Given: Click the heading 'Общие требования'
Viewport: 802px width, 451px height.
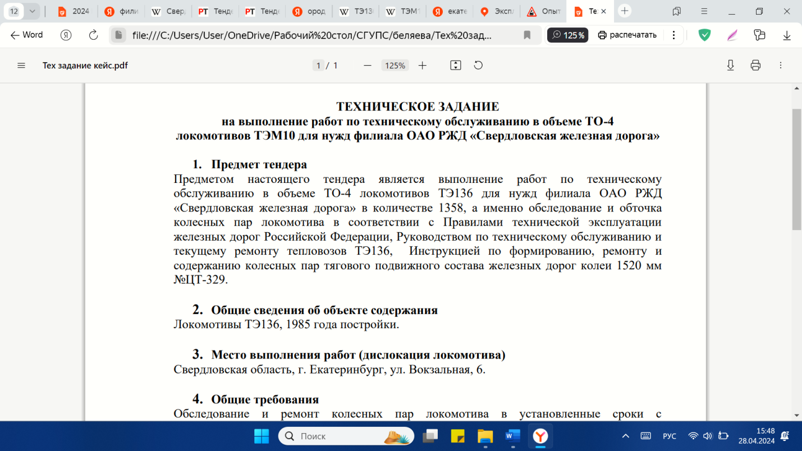Looking at the screenshot, I should [265, 399].
